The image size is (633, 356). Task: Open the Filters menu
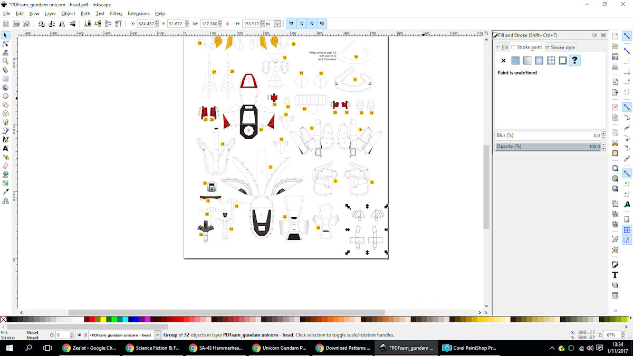point(116,13)
